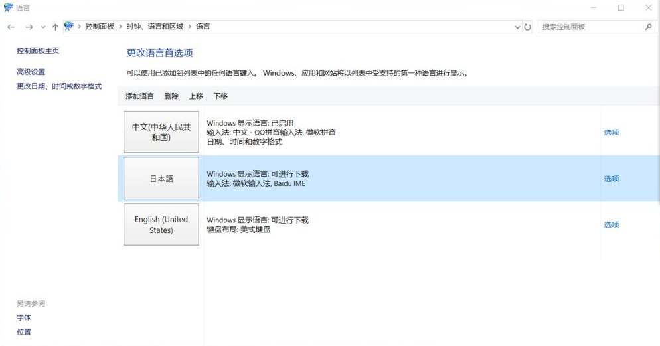Click the refresh button beside address bar
The width and height of the screenshot is (660, 346).
(528, 27)
